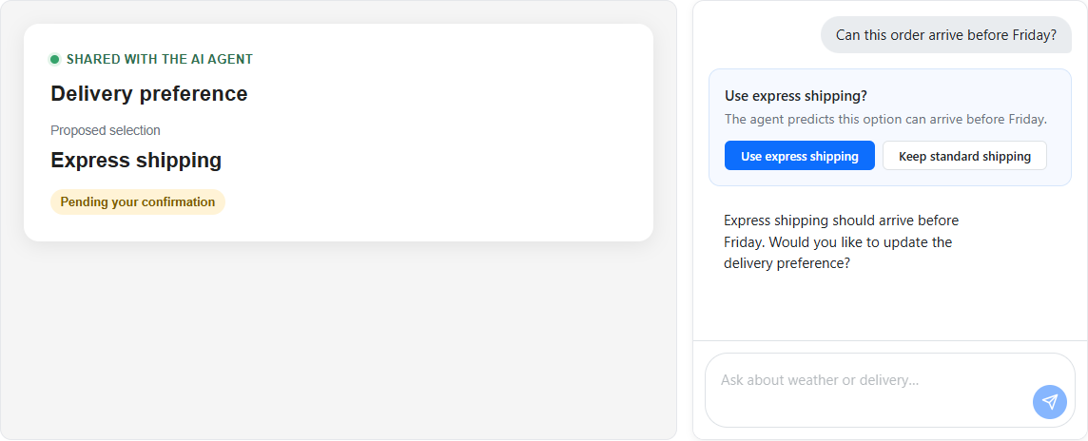The image size is (1088, 441).
Task: Confirm with Use express shipping button
Action: tap(799, 156)
